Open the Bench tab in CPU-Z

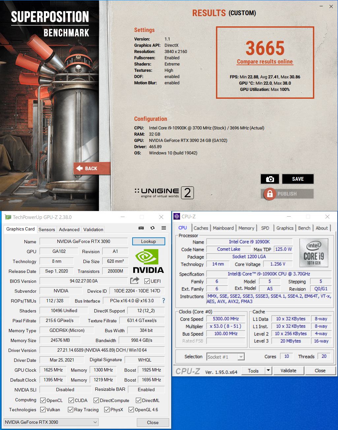(304, 228)
